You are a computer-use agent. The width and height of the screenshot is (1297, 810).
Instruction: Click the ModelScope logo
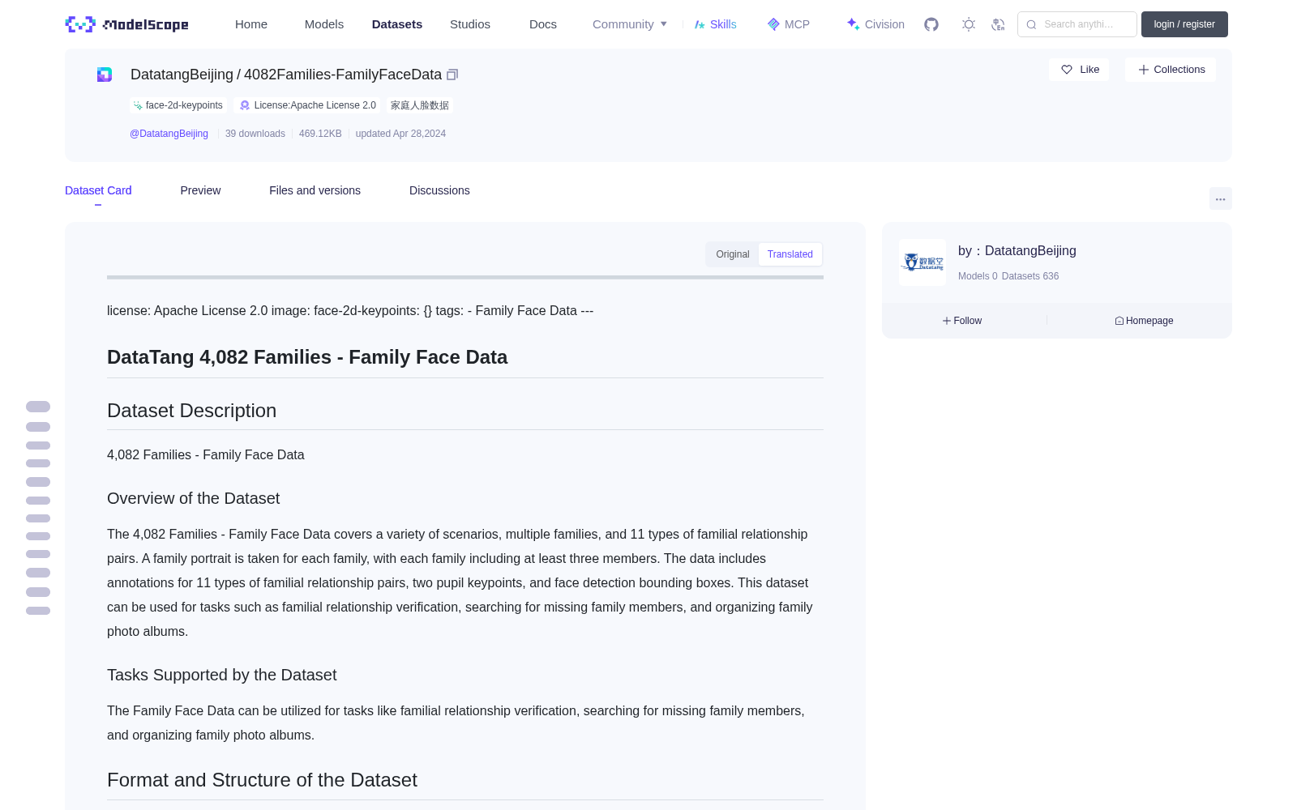126,24
